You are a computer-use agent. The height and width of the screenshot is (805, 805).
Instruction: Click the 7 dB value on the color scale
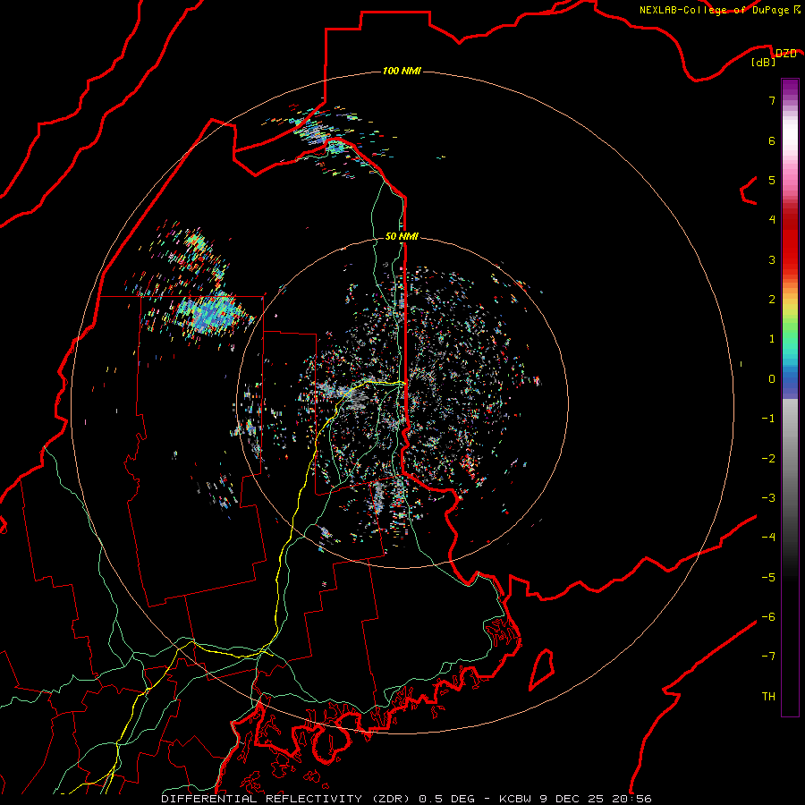click(772, 100)
